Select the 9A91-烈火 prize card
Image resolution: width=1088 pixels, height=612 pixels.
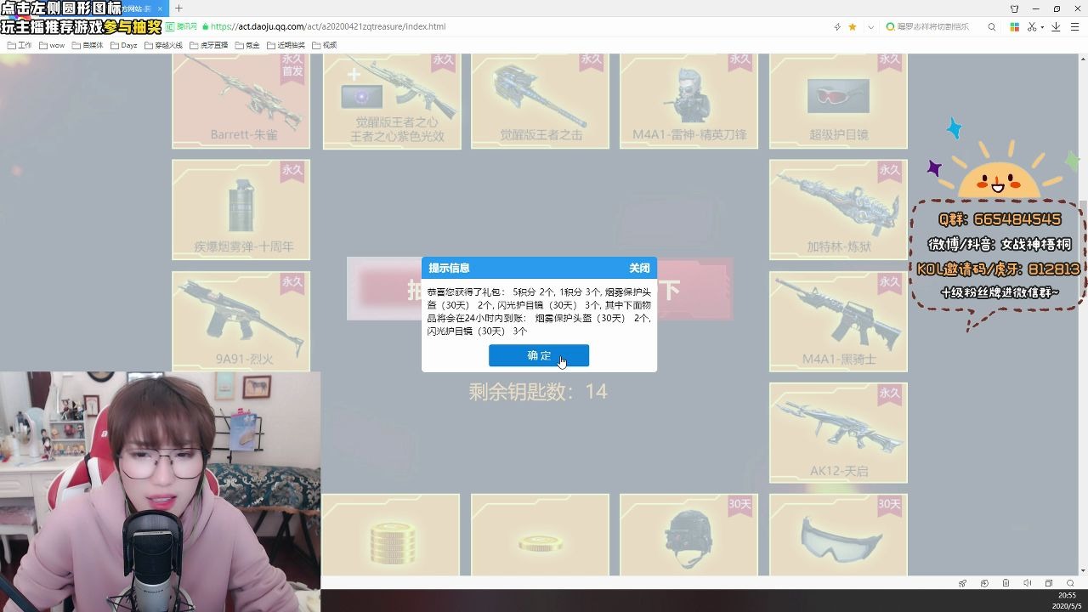pos(241,321)
